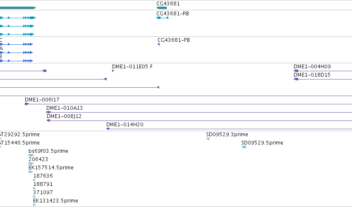Viewport: 352px width, 207px height.
Task: Select the EK131423.5prime EST arrow glyph
Action: pyautogui.click(x=34, y=205)
